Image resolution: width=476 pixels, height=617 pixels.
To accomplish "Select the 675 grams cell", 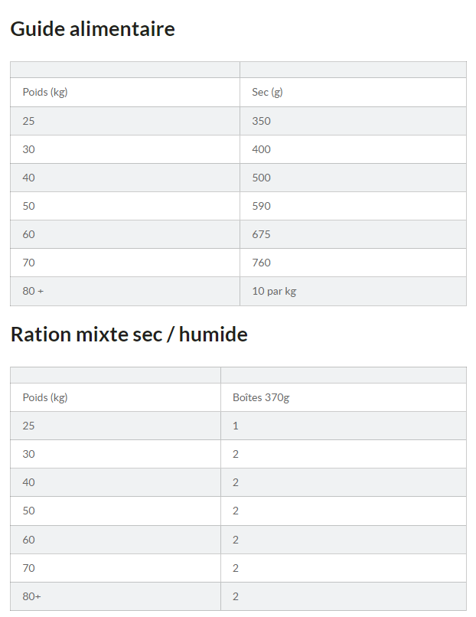I will [x=261, y=234].
